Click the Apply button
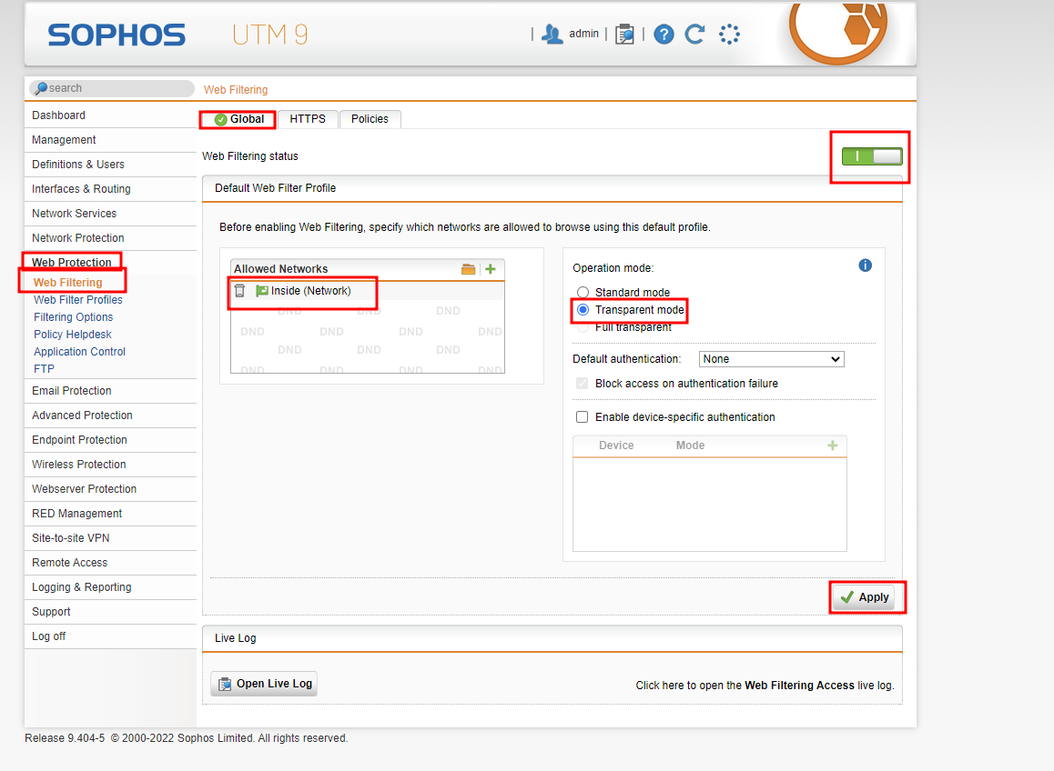Image resolution: width=1054 pixels, height=771 pixels. (x=865, y=597)
